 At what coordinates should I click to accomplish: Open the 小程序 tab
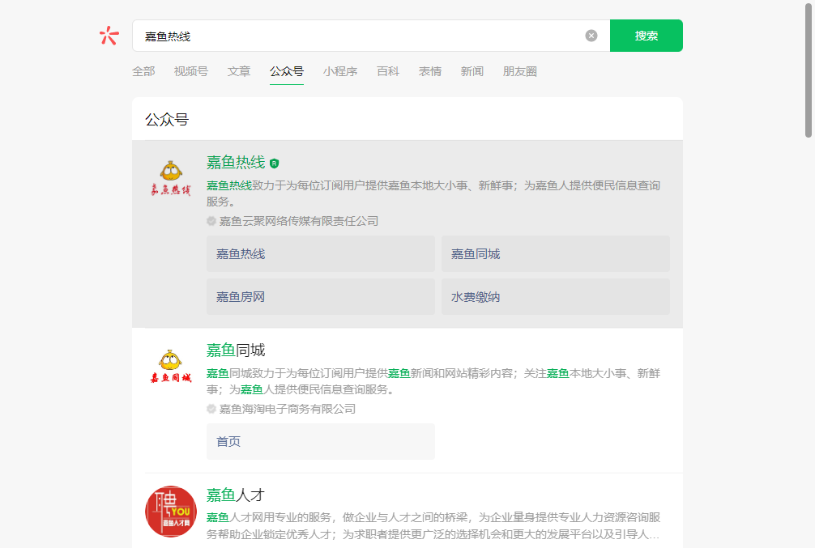pyautogui.click(x=340, y=72)
